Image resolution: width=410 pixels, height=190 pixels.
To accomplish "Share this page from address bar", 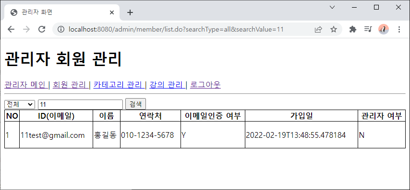I will point(318,30).
